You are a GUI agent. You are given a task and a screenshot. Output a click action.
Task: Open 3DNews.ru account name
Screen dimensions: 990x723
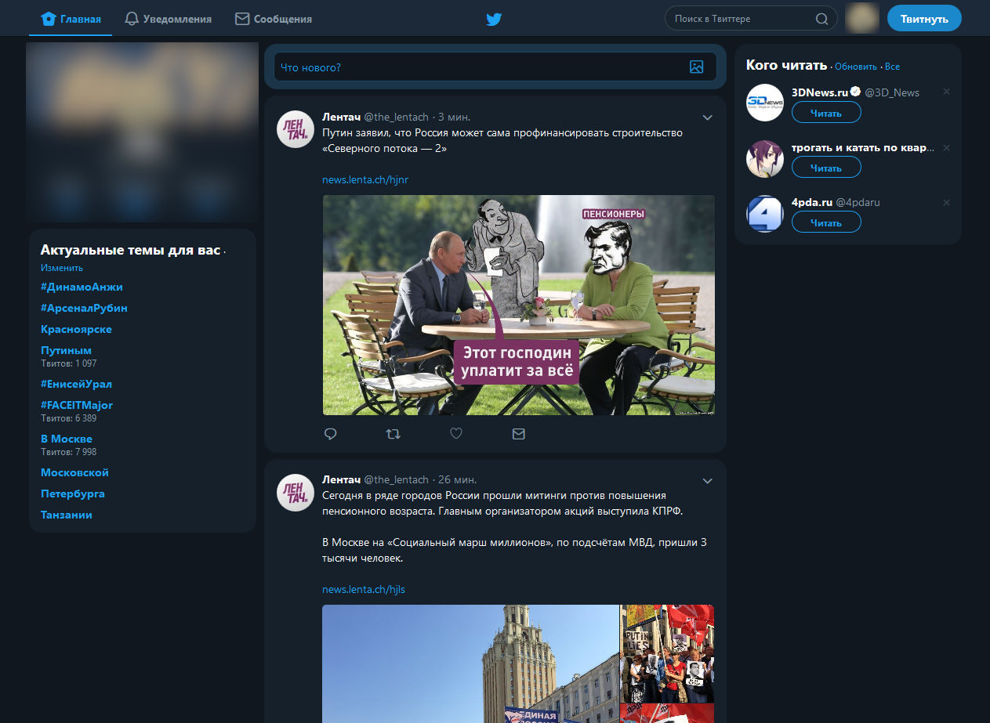pyautogui.click(x=820, y=92)
